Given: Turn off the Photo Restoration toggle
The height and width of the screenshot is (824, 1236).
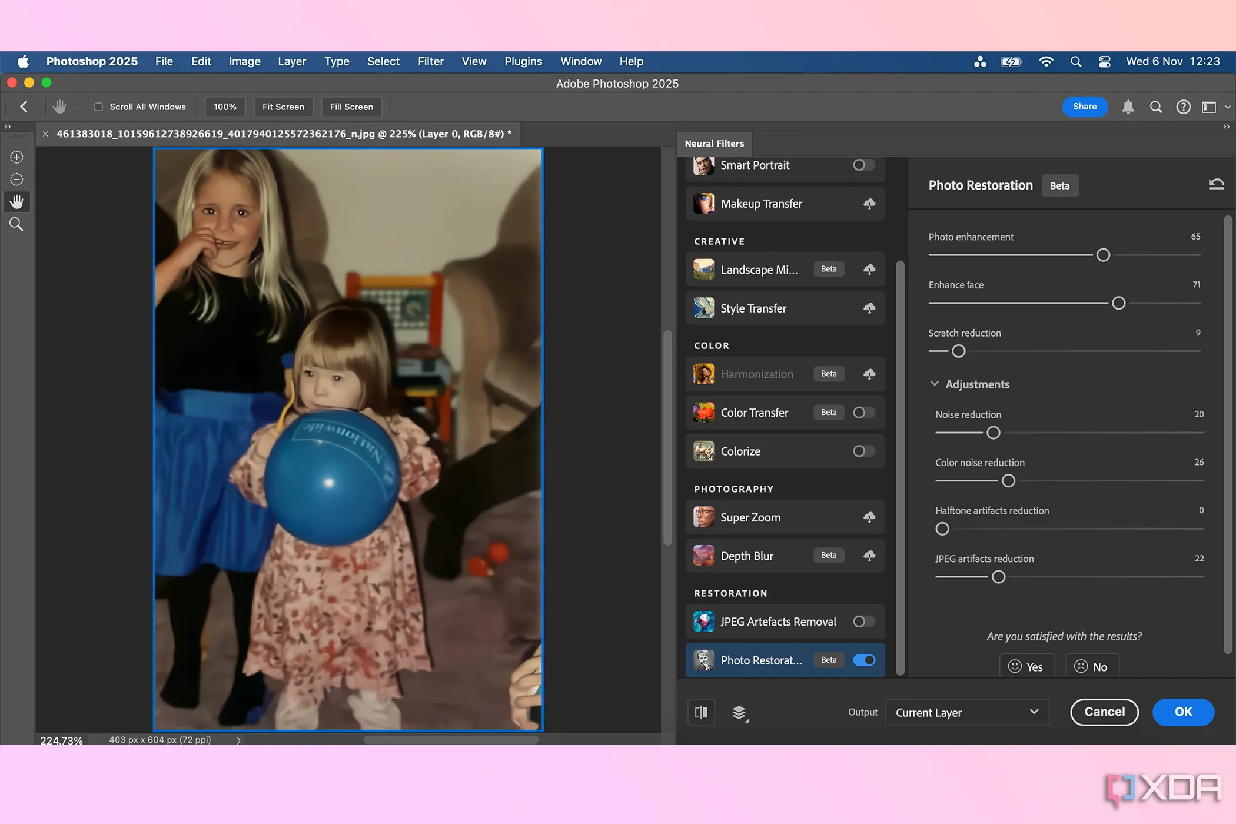Looking at the screenshot, I should coord(863,660).
